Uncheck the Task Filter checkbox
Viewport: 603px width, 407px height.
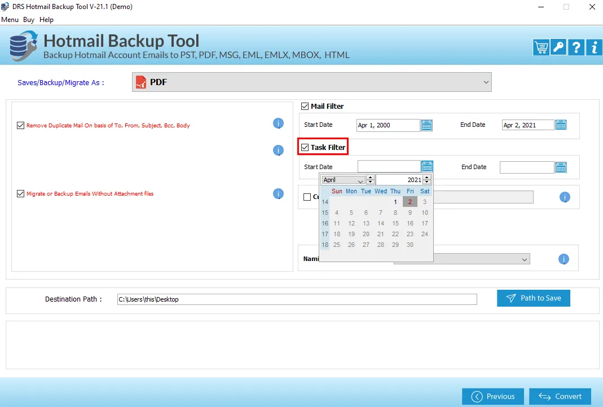(x=305, y=147)
